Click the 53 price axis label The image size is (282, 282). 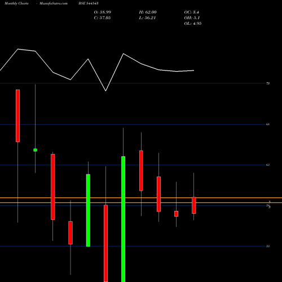pos(268,246)
